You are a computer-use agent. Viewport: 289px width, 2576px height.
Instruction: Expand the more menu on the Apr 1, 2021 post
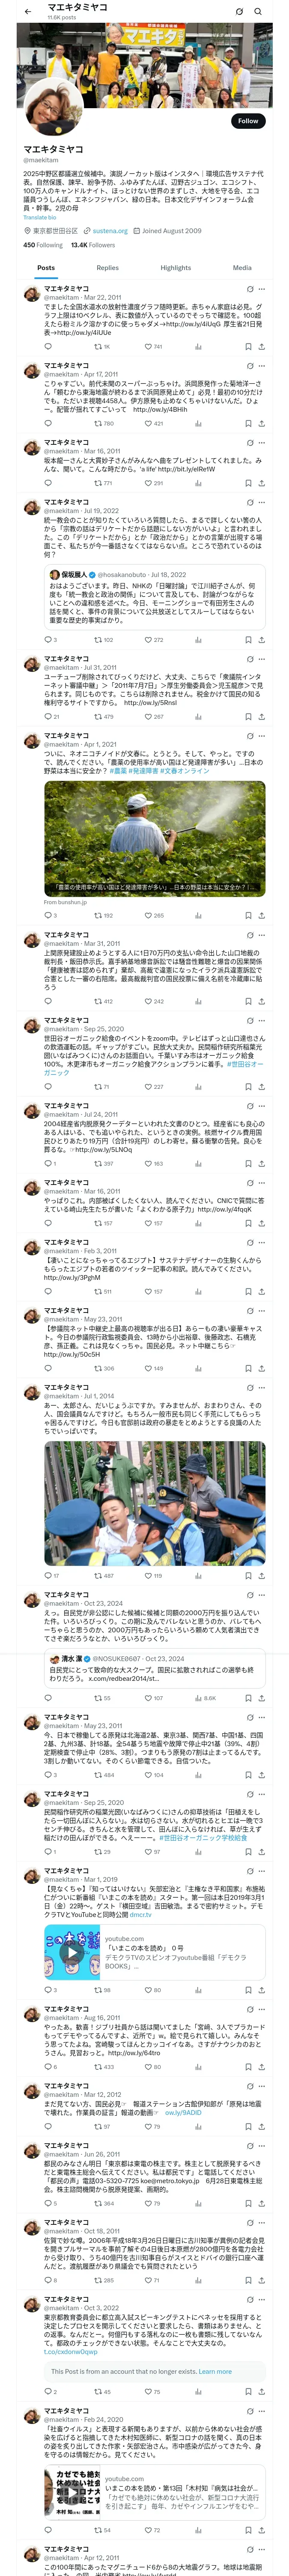(x=261, y=736)
